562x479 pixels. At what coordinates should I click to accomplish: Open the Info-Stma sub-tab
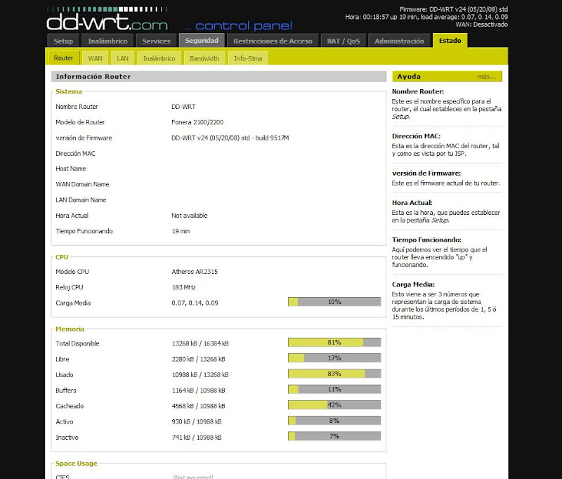tap(248, 58)
